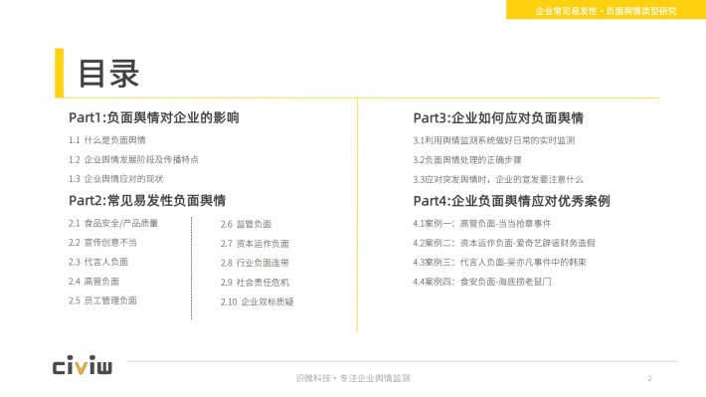Screen dimensions: 706x397
Task: Open item 1.3 企业舆情应对的现状
Action: point(115,179)
